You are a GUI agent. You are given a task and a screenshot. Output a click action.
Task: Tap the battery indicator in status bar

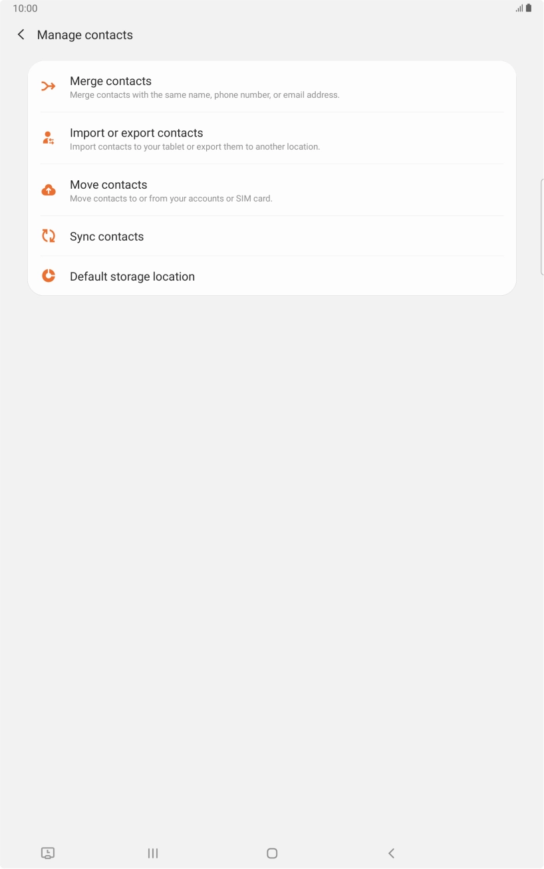point(527,8)
